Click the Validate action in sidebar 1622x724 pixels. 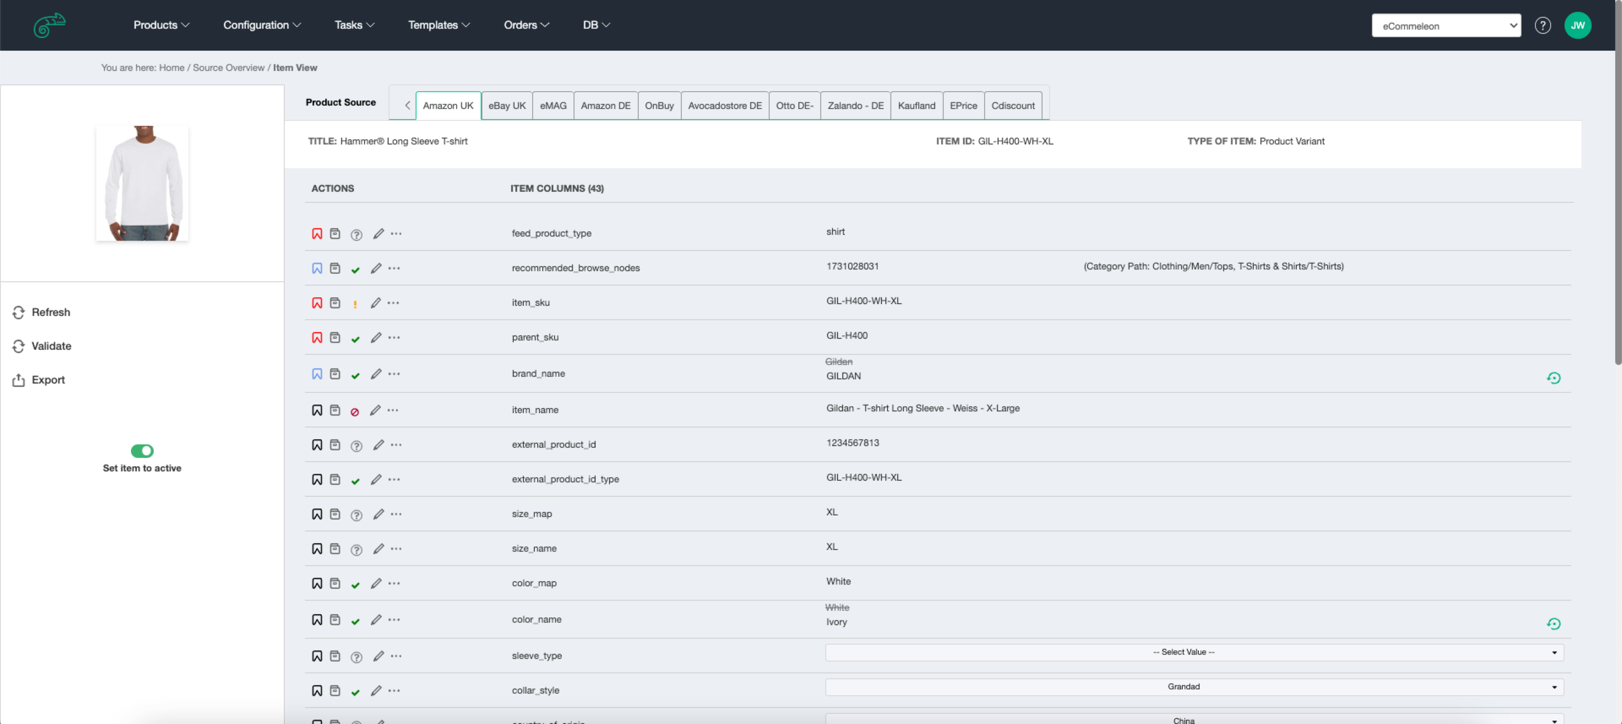tap(51, 346)
